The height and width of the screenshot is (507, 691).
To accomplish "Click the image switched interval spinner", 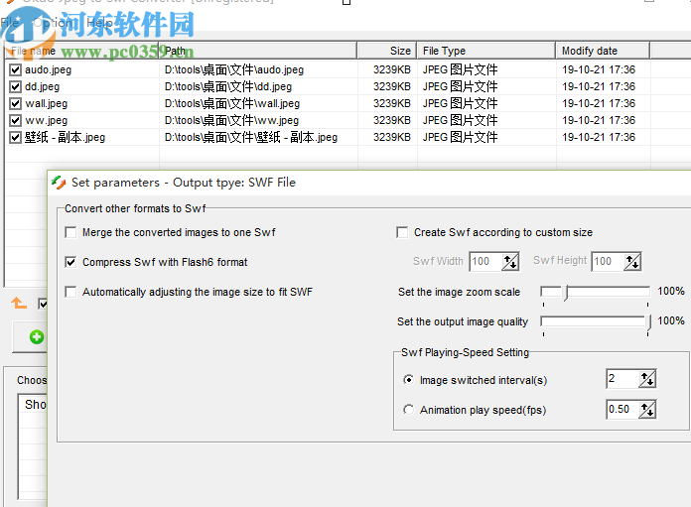I will click(x=647, y=379).
